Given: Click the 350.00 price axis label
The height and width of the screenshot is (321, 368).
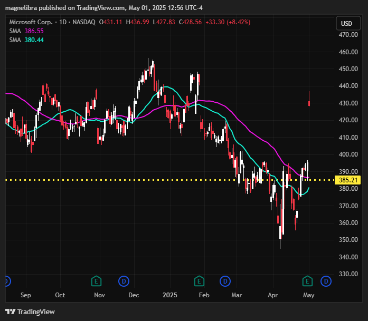Looking at the screenshot, I should pyautogui.click(x=348, y=240).
